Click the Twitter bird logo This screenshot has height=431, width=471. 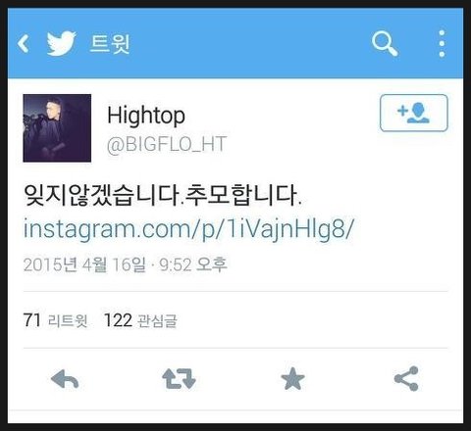click(62, 43)
